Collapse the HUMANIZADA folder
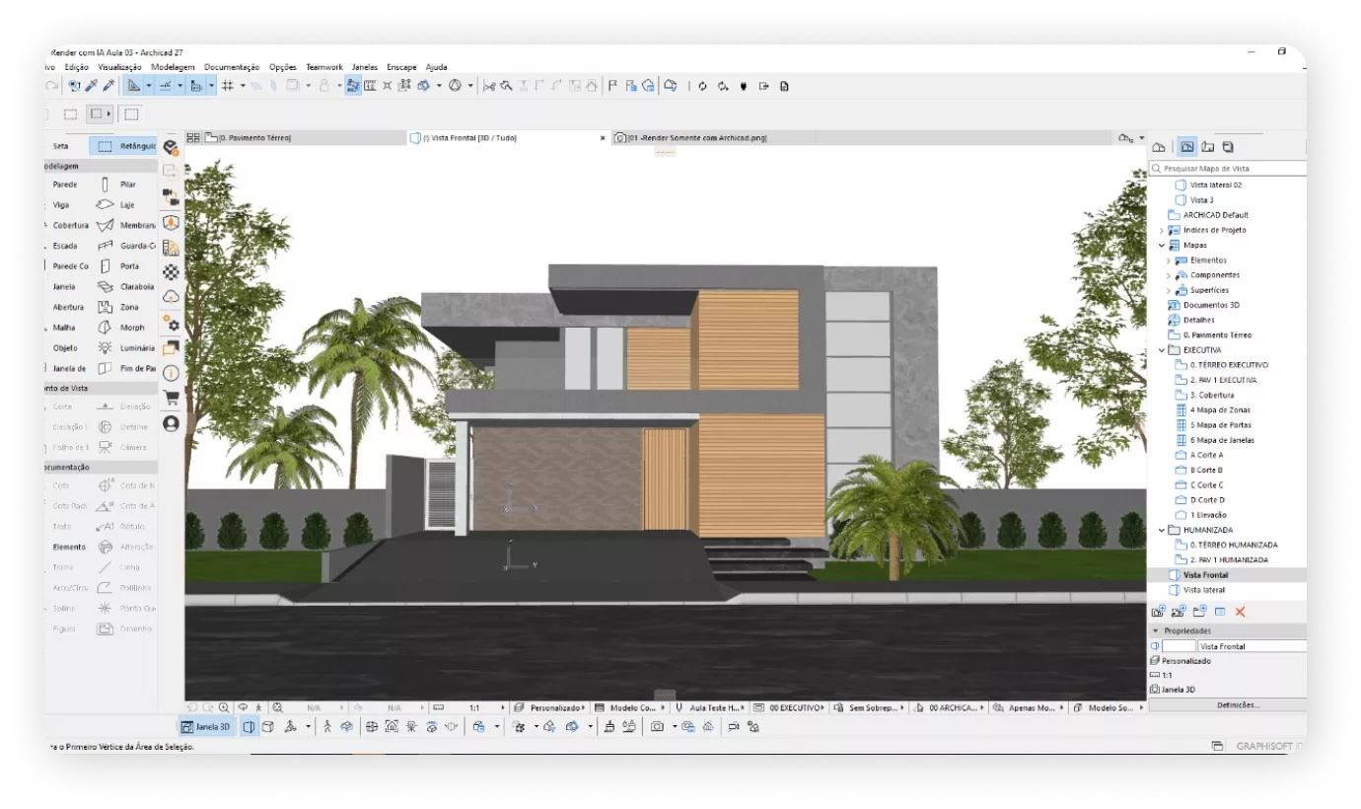The image size is (1361, 809). point(1162,530)
